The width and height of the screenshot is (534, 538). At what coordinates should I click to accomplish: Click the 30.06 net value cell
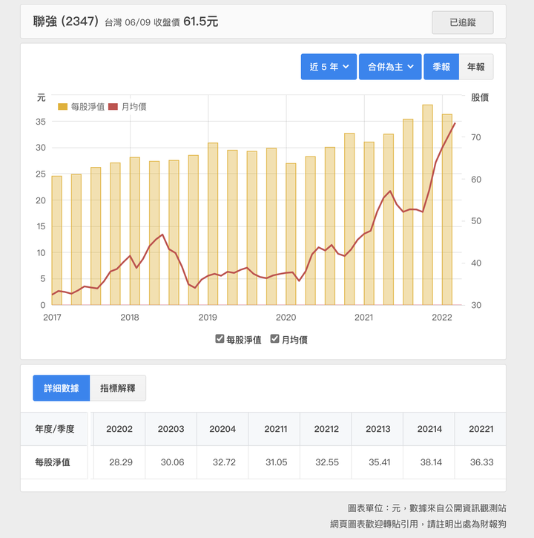172,462
